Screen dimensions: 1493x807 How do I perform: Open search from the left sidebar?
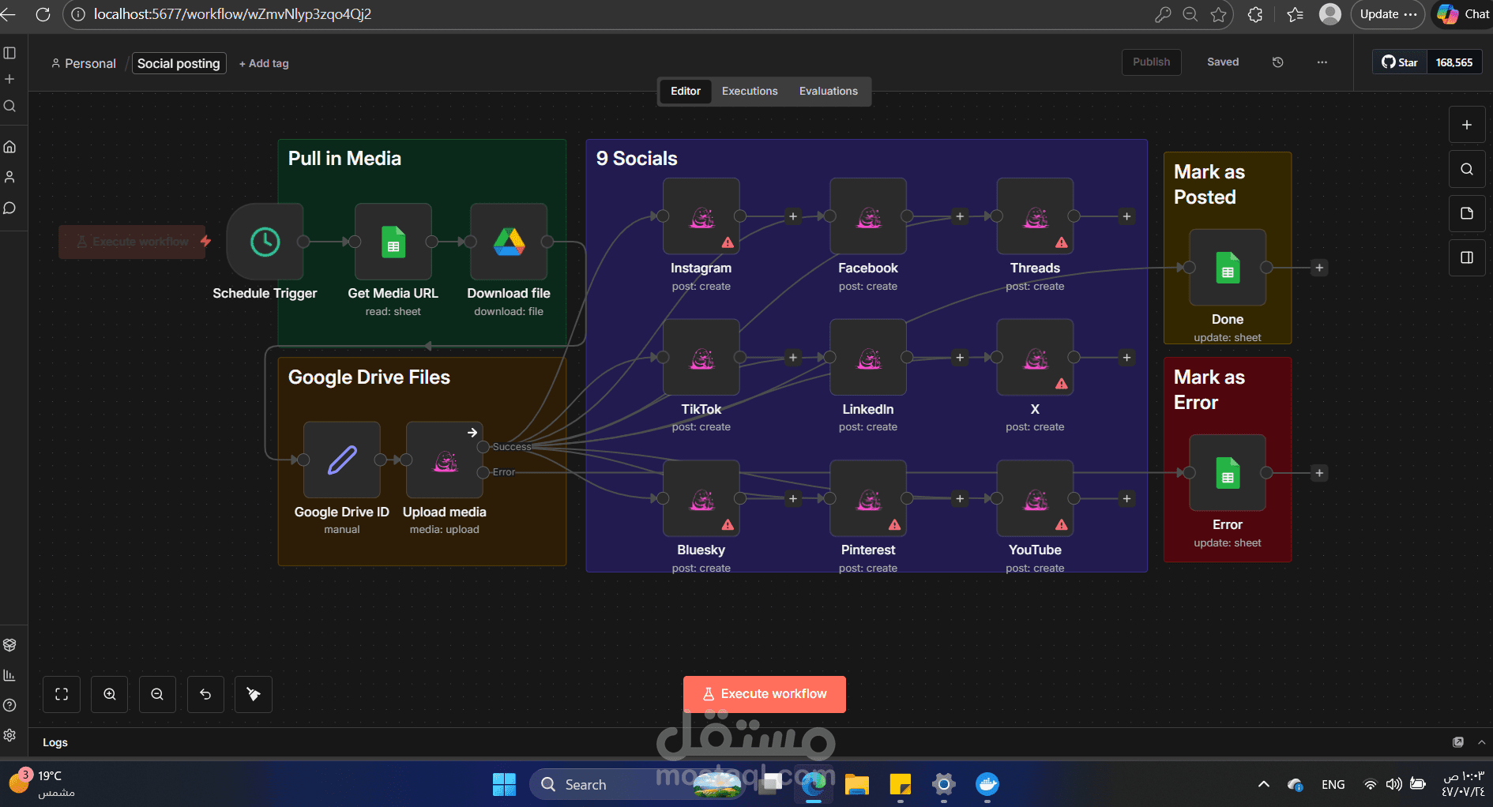(9, 106)
